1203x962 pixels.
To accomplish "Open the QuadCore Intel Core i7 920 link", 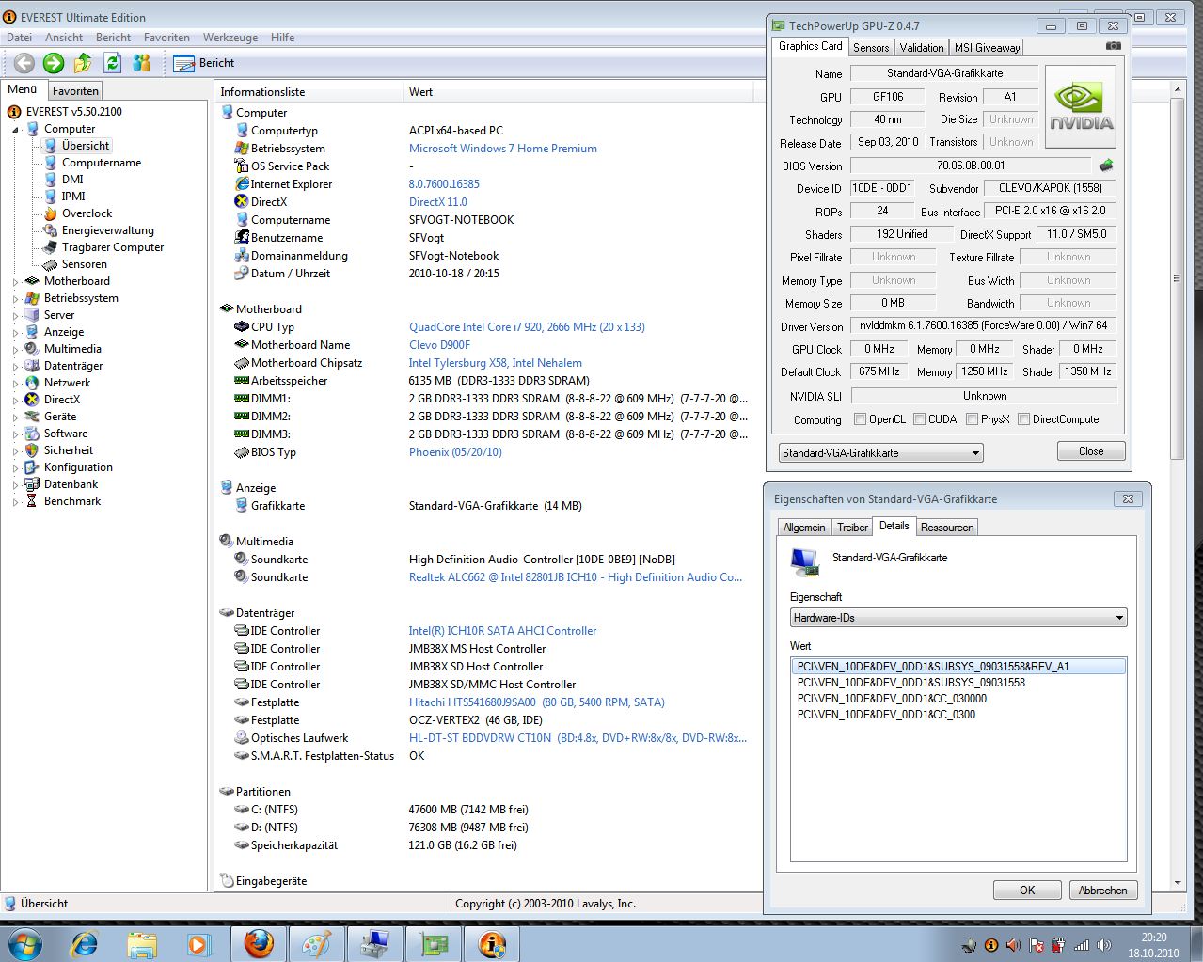I will pos(527,327).
